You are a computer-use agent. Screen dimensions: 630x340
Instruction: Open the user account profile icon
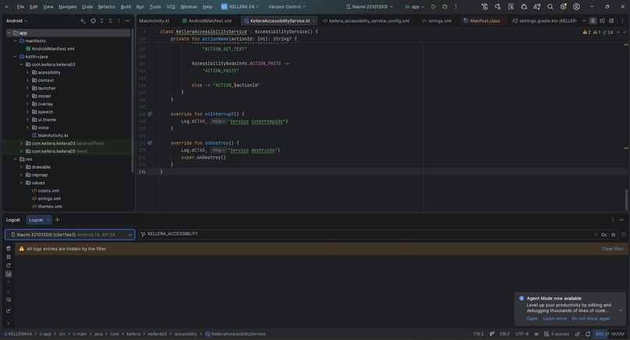[576, 6]
